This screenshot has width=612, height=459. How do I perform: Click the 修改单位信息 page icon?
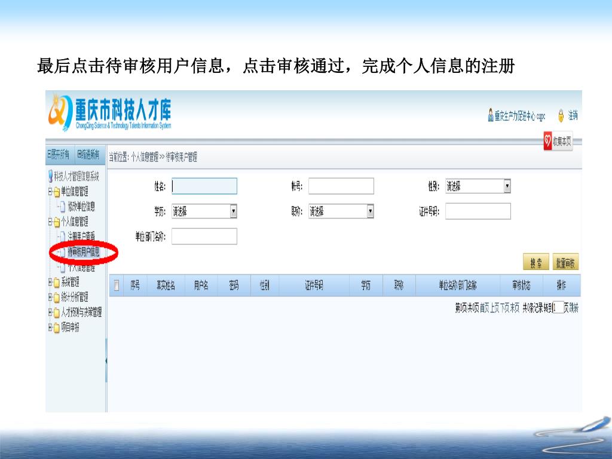coord(63,206)
